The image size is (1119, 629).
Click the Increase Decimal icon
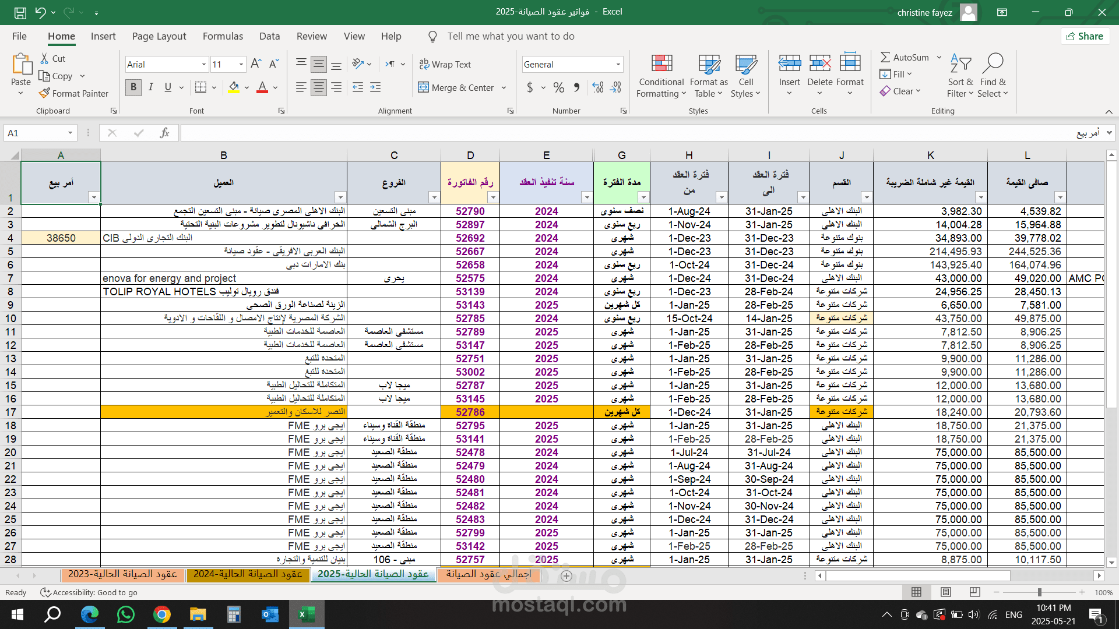598,87
